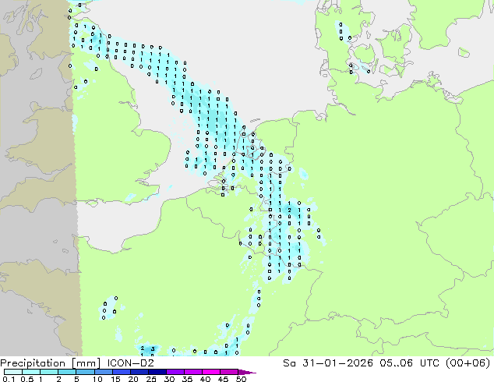Click the '25' legend scale label
494x382 pixels.
pos(151,379)
